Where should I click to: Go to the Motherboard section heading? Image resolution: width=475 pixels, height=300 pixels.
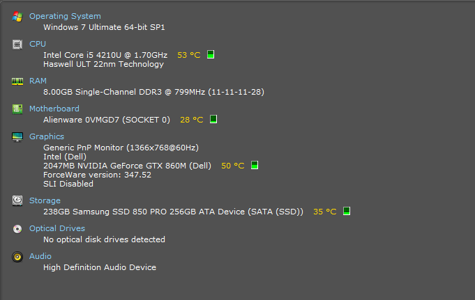pyautogui.click(x=54, y=109)
